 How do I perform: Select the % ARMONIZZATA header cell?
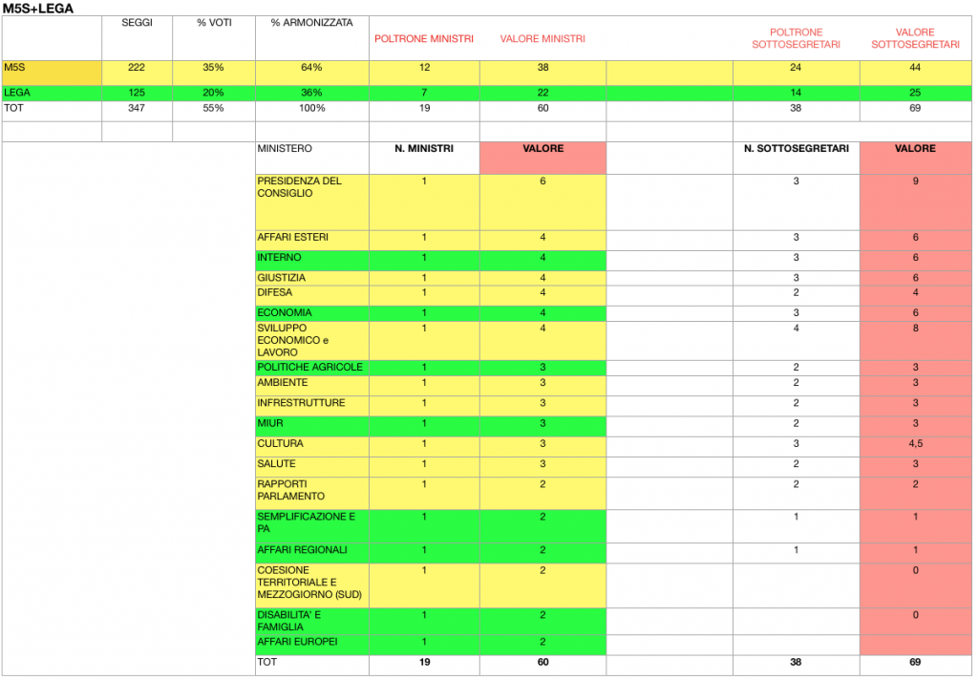[311, 23]
